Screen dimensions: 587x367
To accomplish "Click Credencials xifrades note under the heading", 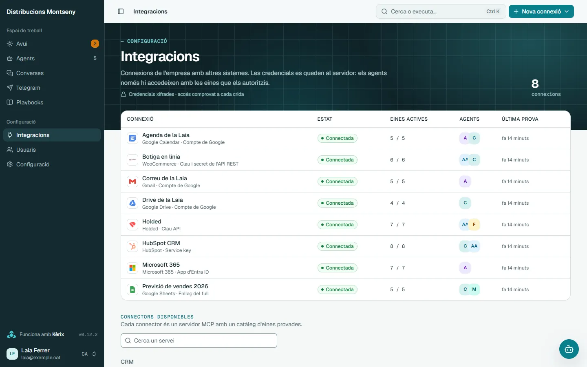I will coord(182,94).
